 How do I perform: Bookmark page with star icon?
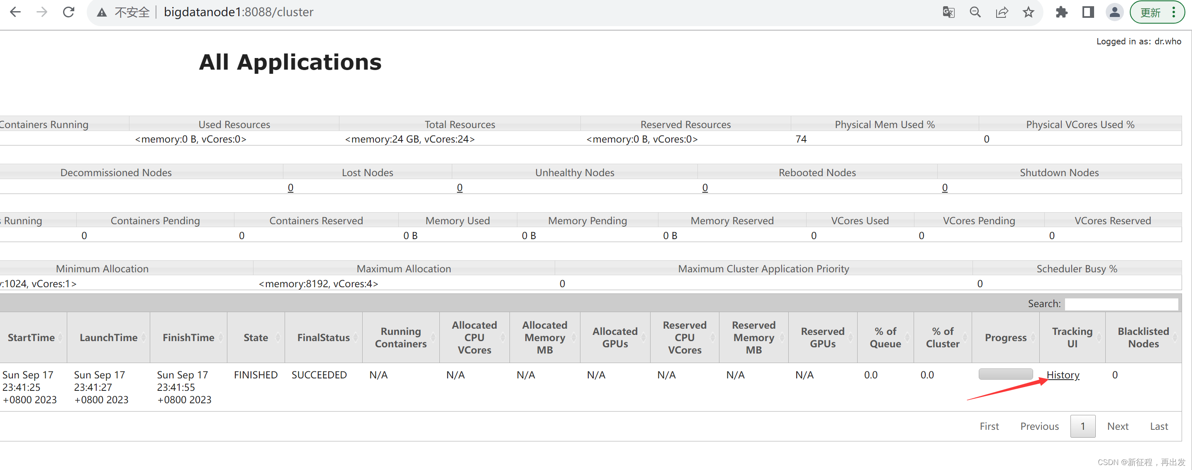pos(1028,12)
